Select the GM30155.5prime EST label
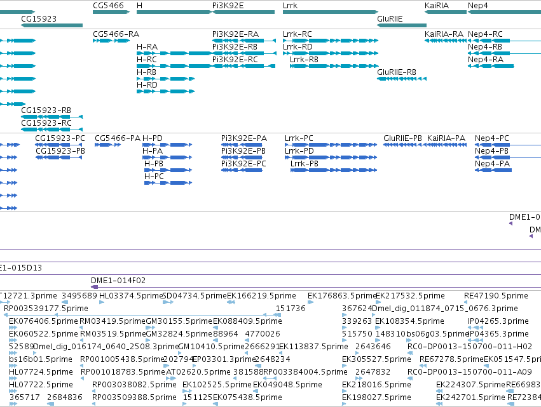541x407 pixels. point(179,321)
